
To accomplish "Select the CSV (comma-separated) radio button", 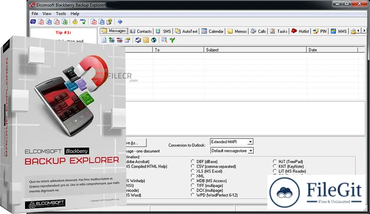I will point(193,166).
